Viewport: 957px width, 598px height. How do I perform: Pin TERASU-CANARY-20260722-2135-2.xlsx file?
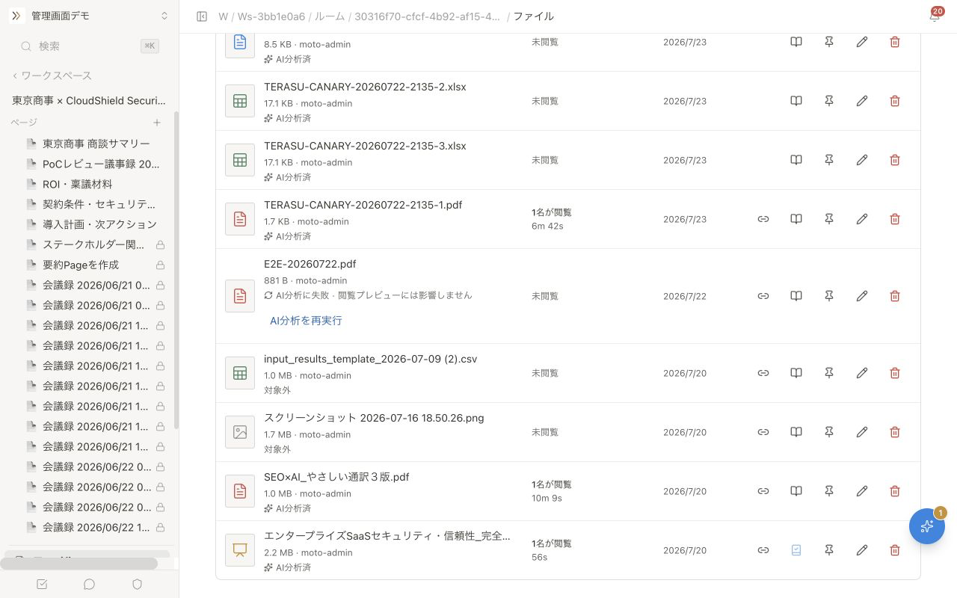[x=829, y=101]
